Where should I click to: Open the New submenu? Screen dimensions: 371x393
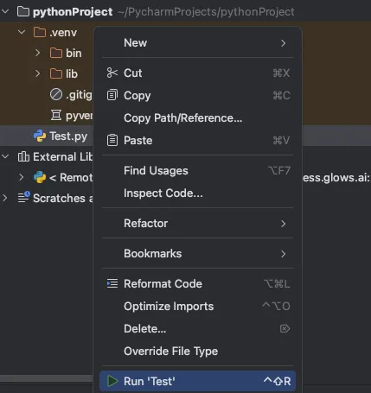pyautogui.click(x=197, y=43)
